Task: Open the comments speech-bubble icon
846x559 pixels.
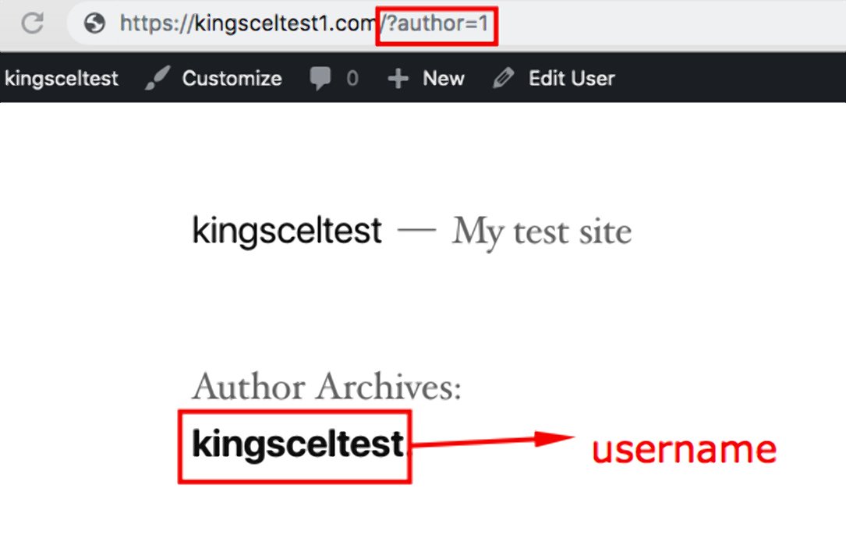Action: click(x=322, y=78)
